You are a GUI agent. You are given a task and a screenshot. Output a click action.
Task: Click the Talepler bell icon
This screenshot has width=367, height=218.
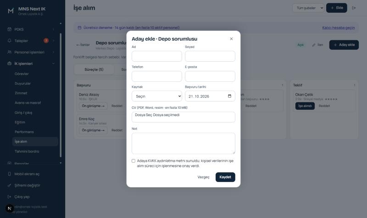click(x=9, y=41)
